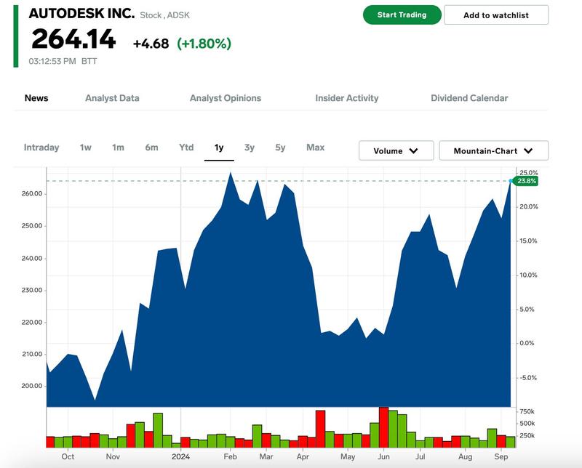Click the Oct x-axis label
Screen dimensions: 582x468
(x=68, y=456)
